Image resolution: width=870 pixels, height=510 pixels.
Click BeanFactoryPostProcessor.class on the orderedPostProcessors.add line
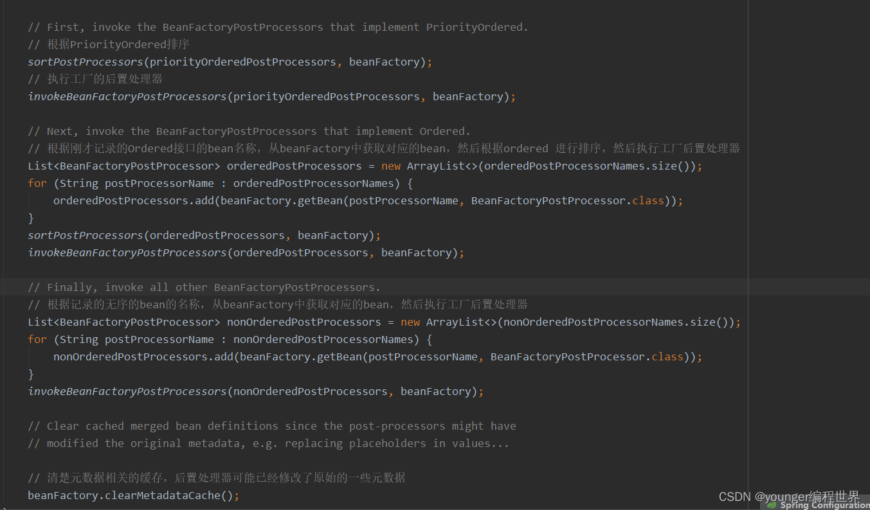(568, 200)
